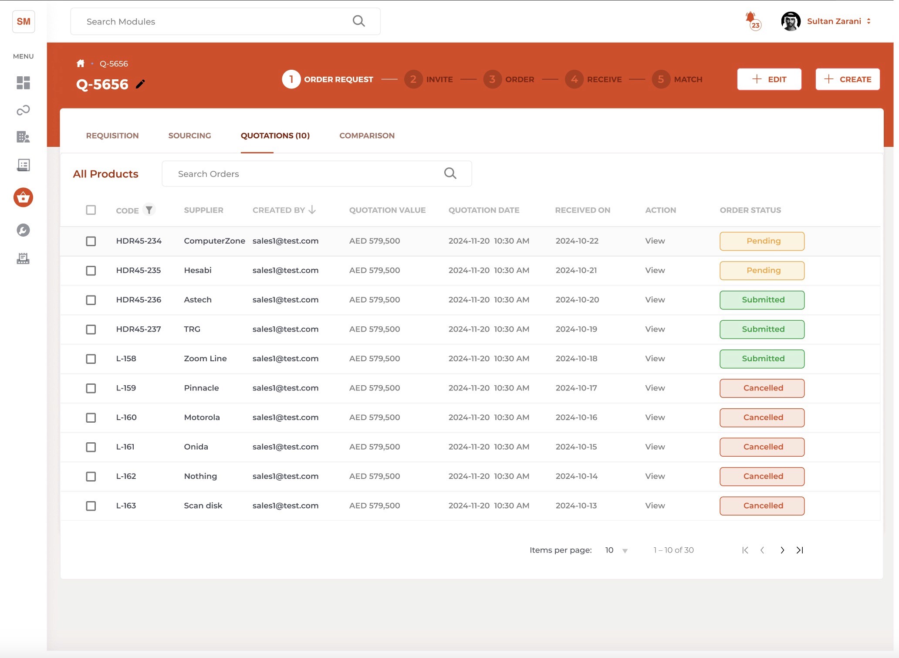Click the Search Orders magnifier icon
This screenshot has width=899, height=658.
point(450,173)
